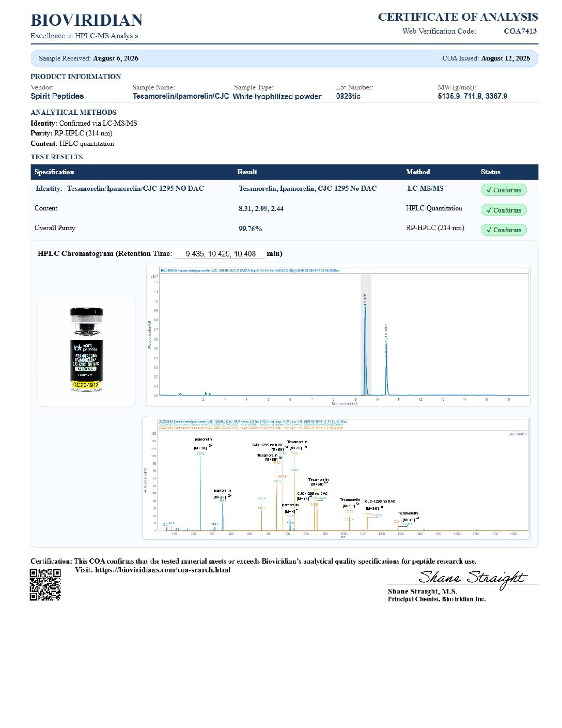Click the Overall Purity Conforms badge

(504, 230)
